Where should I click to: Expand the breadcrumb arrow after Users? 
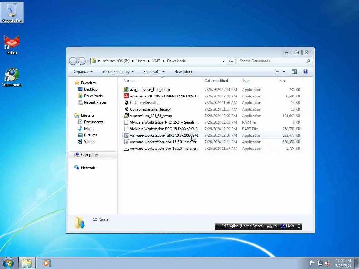[x=149, y=61]
